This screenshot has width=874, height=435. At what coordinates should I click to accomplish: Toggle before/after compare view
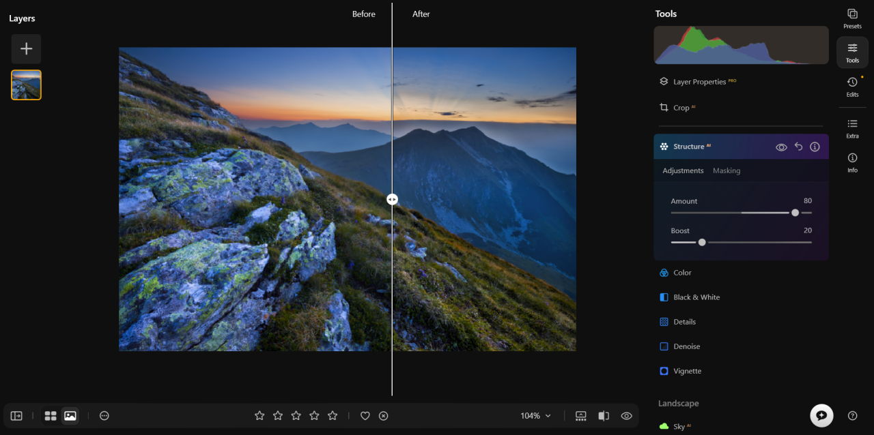click(604, 415)
